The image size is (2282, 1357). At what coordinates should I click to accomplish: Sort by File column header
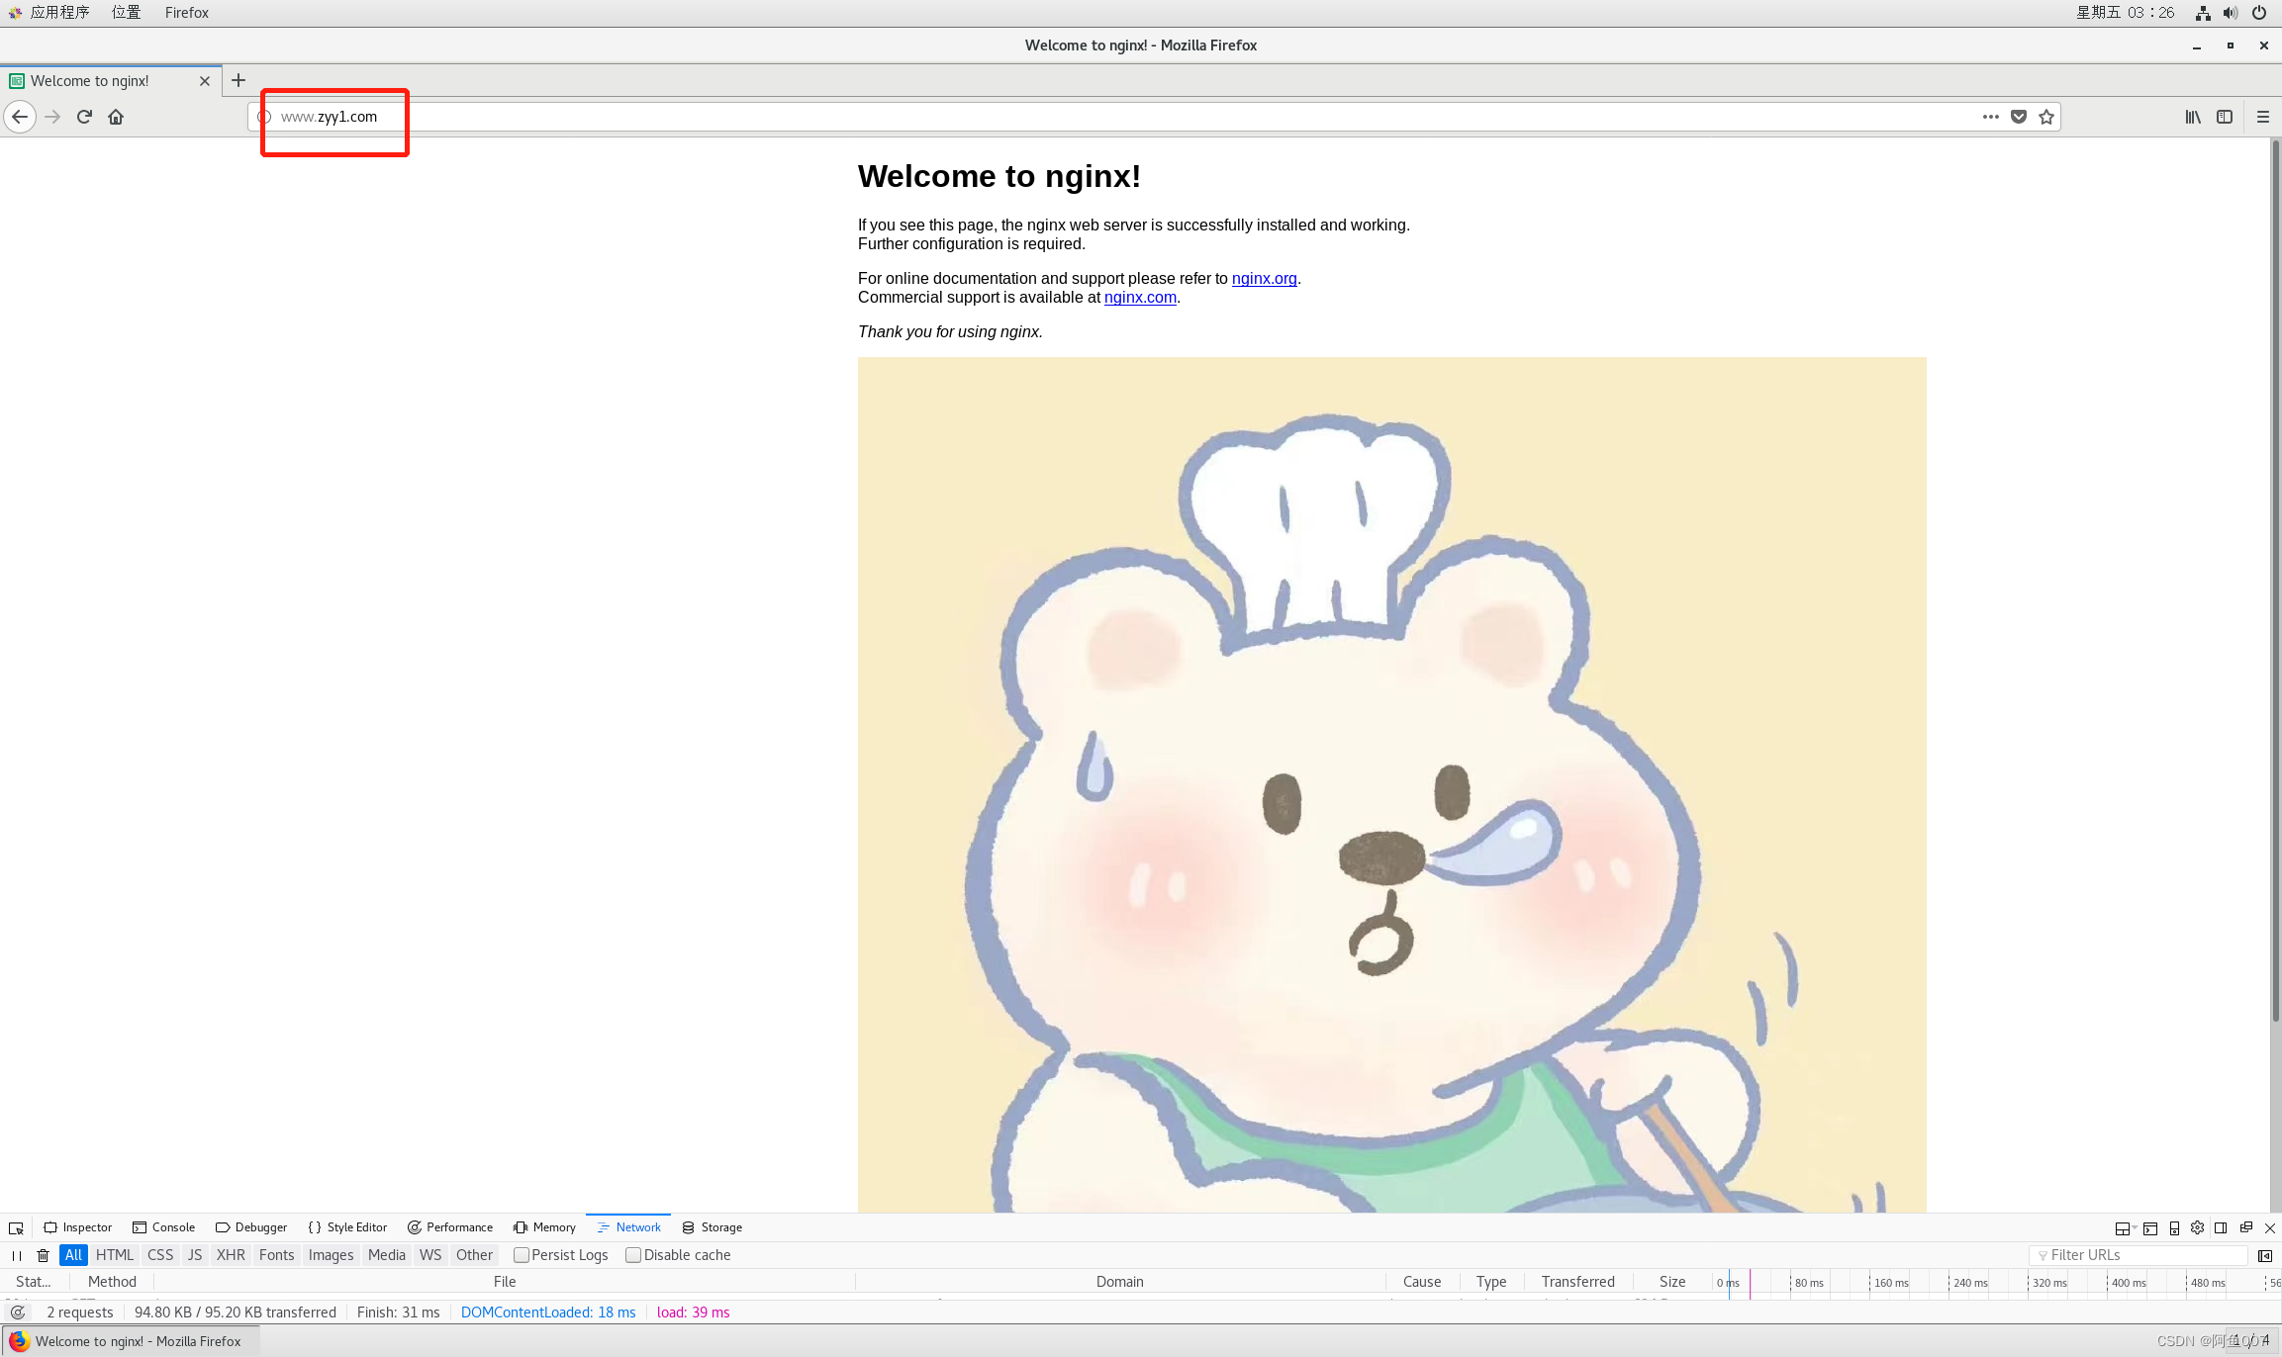[x=505, y=1282]
